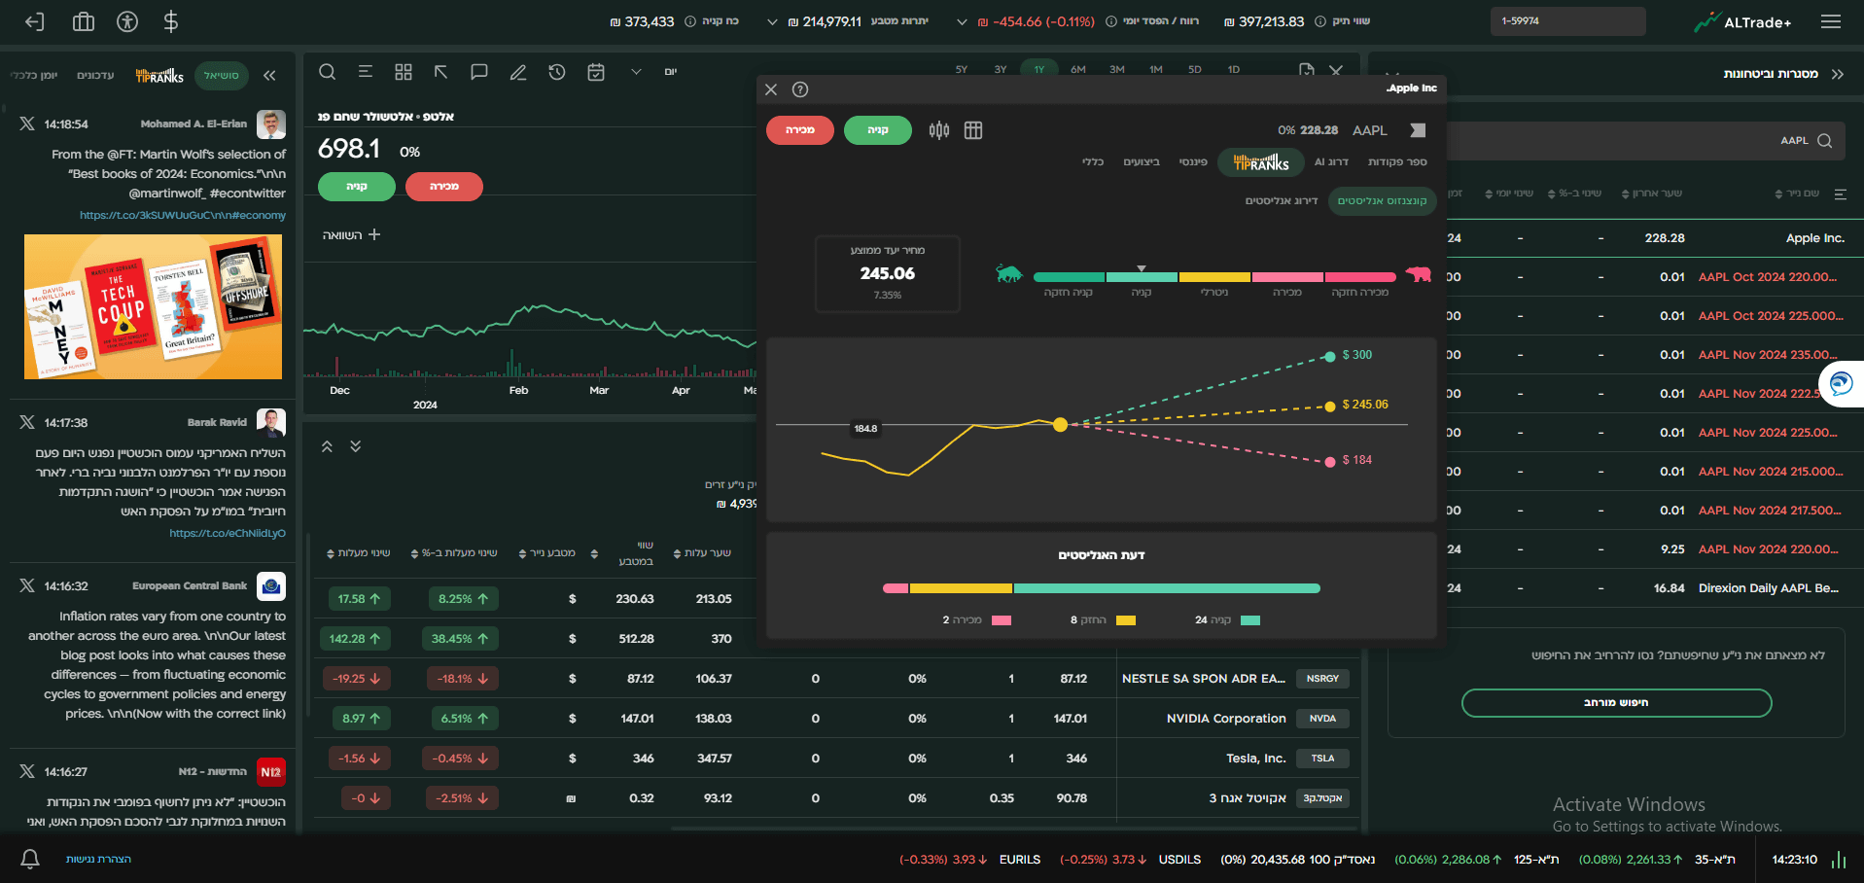Select the קונצנזוס אנליסטים pill
Viewport: 1864px width, 883px height.
pyautogui.click(x=1382, y=201)
